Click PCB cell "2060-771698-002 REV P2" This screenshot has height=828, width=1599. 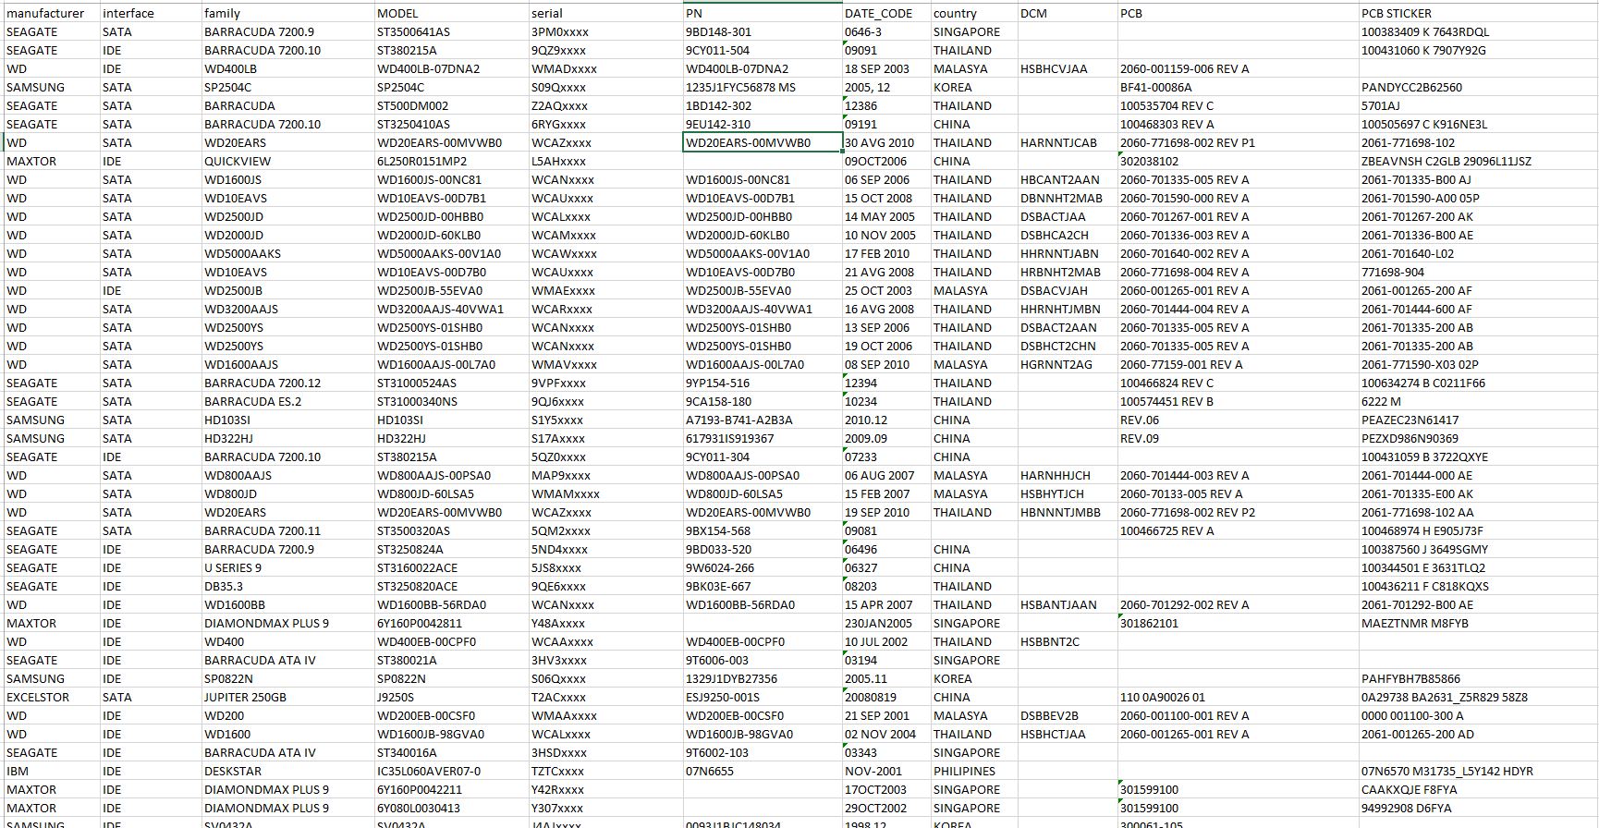click(x=1239, y=512)
